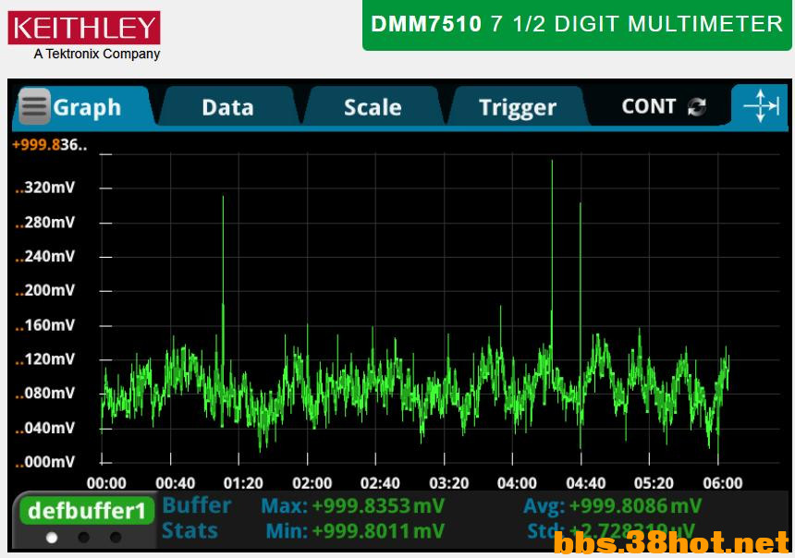This screenshot has height=558, width=795.
Task: Click the Keithley logo
Action: point(84,28)
